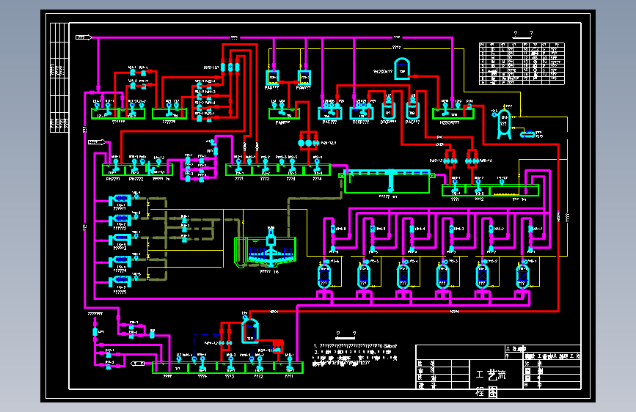
Task: Select the green tank right of the settling tank
Action: tap(490, 190)
